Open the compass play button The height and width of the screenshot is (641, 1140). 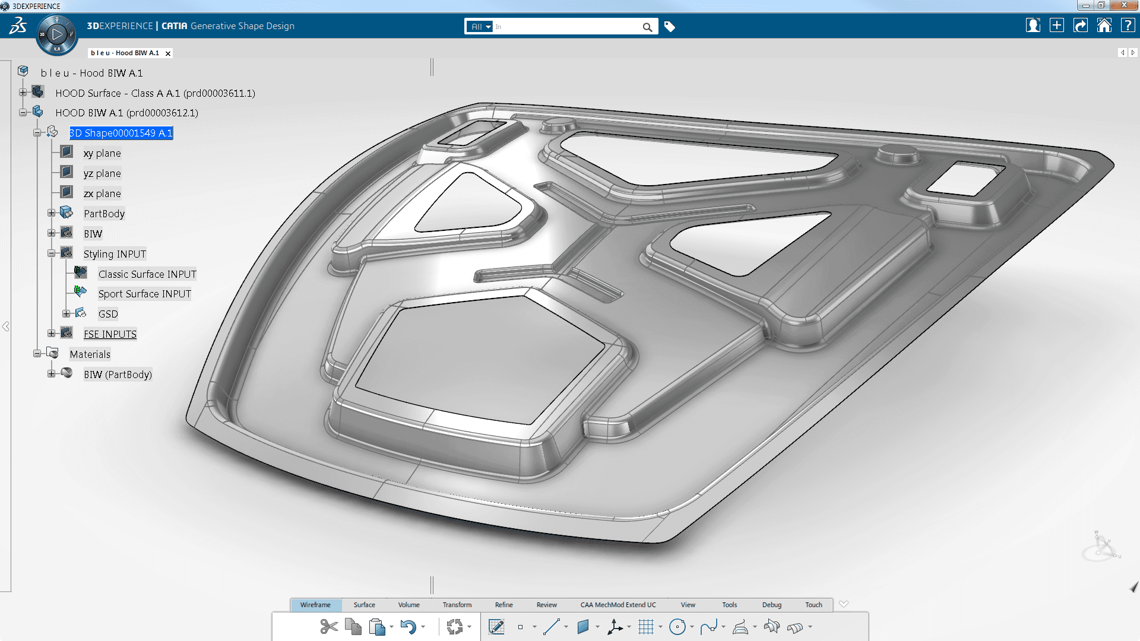57,34
